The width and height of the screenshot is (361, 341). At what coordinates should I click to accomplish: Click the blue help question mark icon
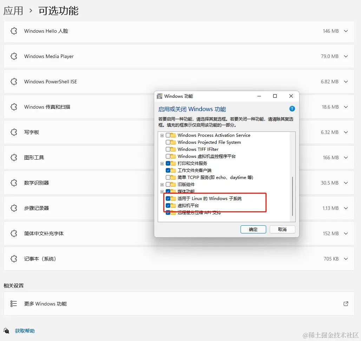(x=292, y=109)
